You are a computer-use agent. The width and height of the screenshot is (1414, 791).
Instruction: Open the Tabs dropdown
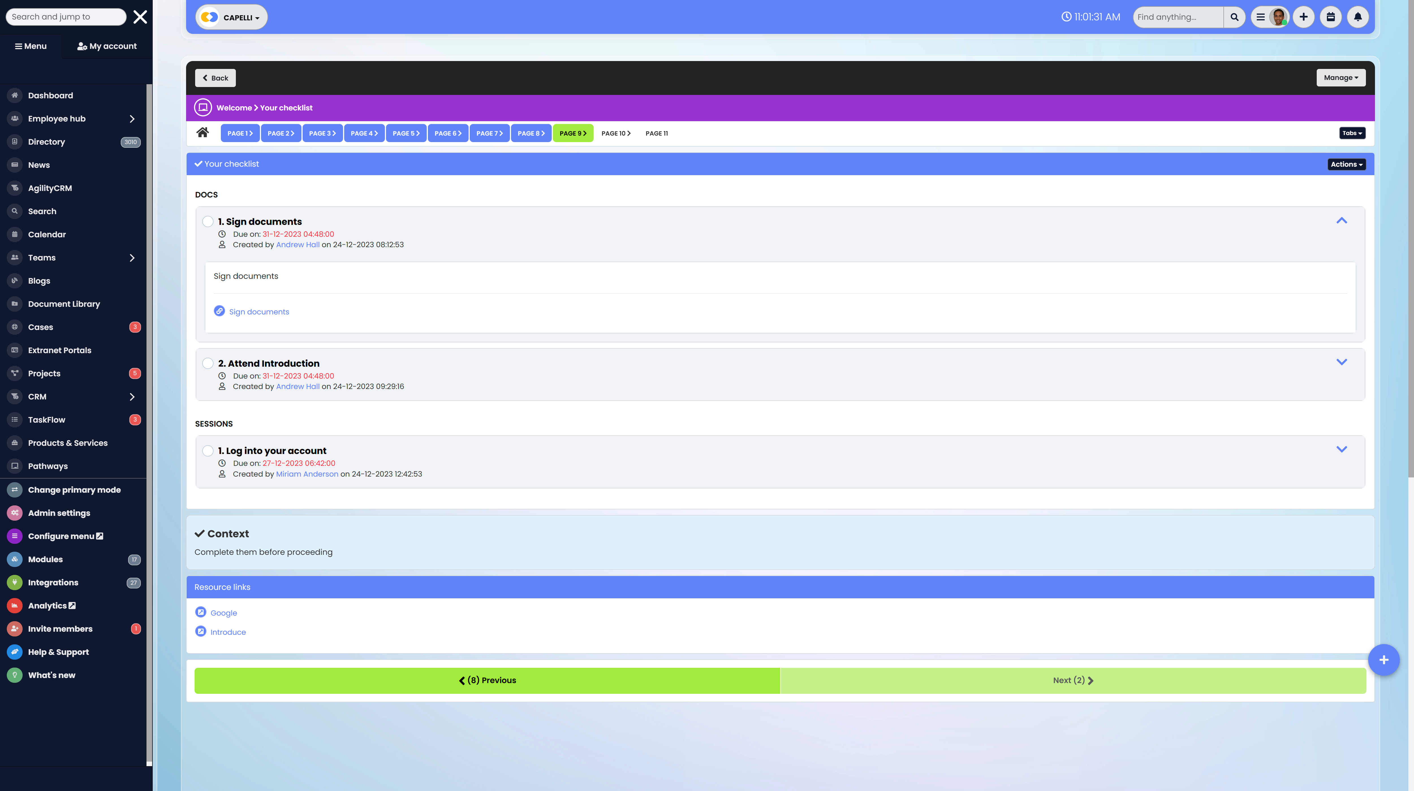click(1352, 133)
